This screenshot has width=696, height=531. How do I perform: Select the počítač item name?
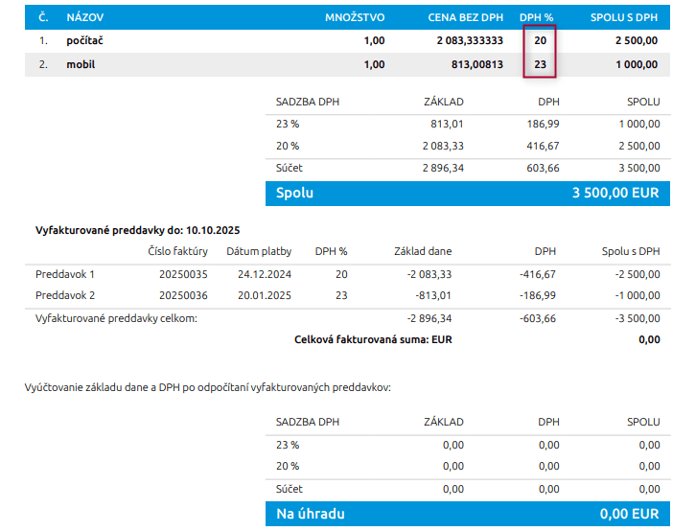tap(86, 41)
